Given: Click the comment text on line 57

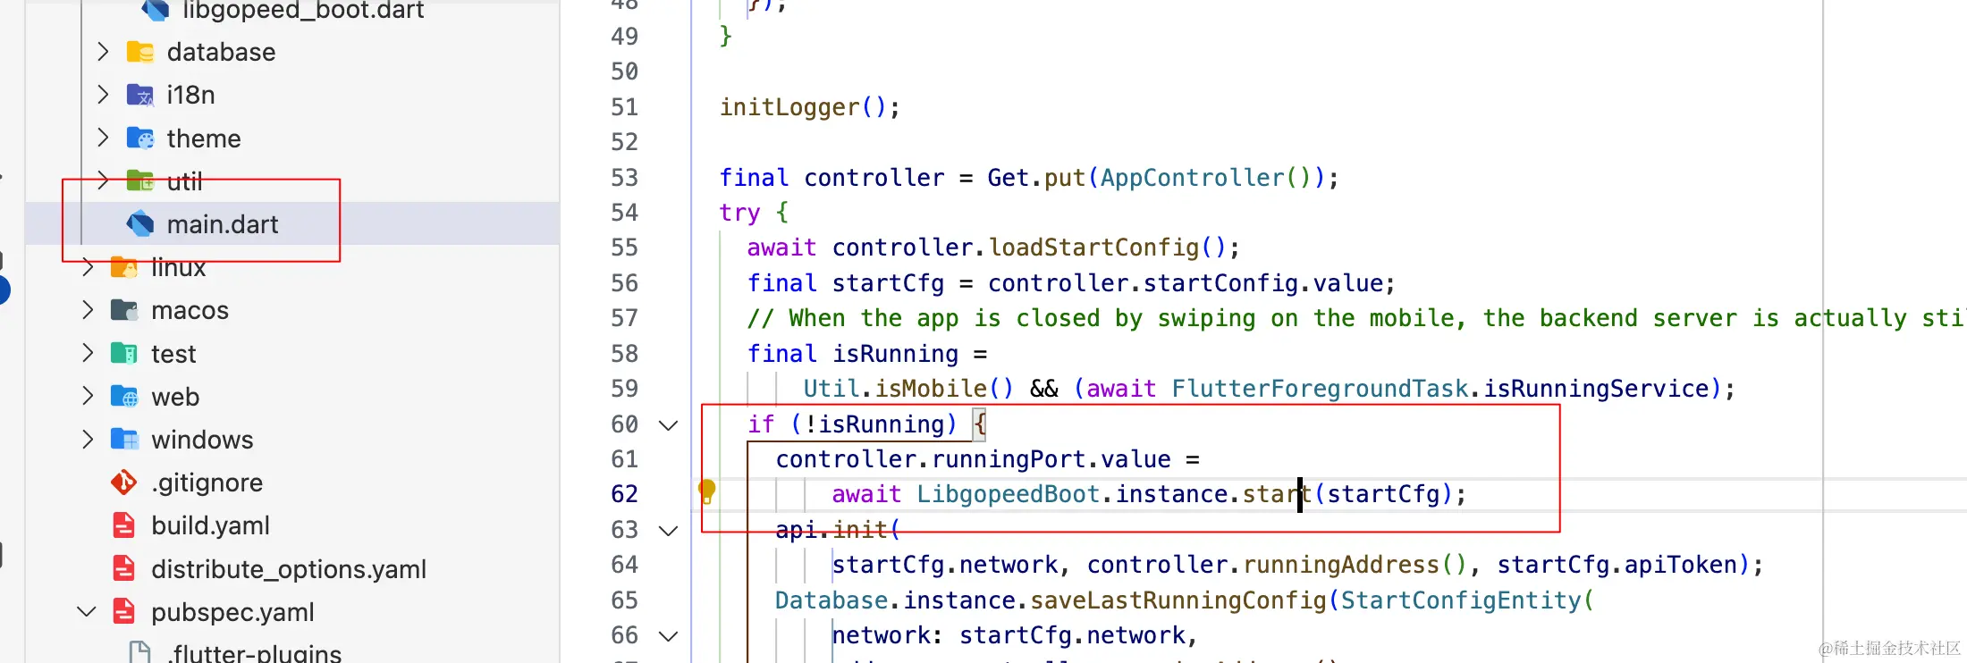Looking at the screenshot, I should 1356,318.
